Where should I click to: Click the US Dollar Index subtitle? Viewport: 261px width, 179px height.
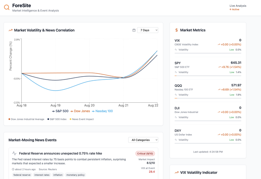tap(183, 135)
